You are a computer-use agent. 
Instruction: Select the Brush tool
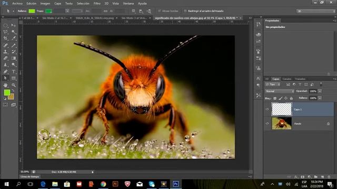click(14, 45)
